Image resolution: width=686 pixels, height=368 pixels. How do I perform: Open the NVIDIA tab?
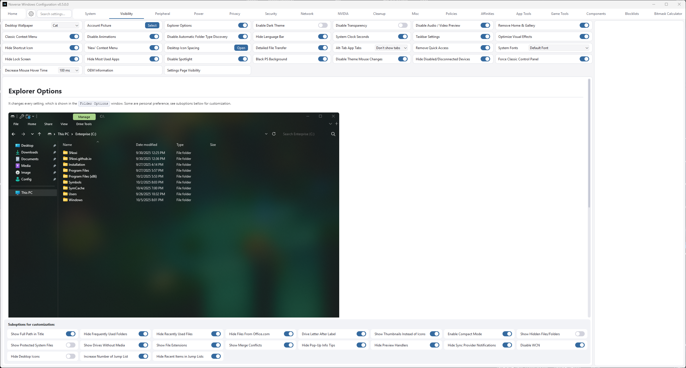click(x=343, y=14)
